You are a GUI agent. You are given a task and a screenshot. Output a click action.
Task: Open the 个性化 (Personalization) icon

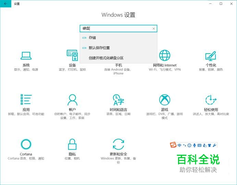[x=211, y=56]
